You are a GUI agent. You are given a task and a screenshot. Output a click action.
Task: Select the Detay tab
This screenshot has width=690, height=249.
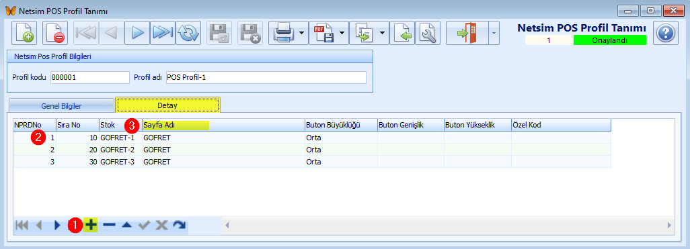tap(167, 105)
